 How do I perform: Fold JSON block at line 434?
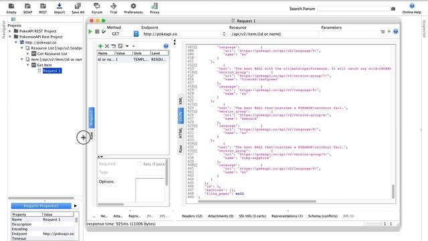196,143
